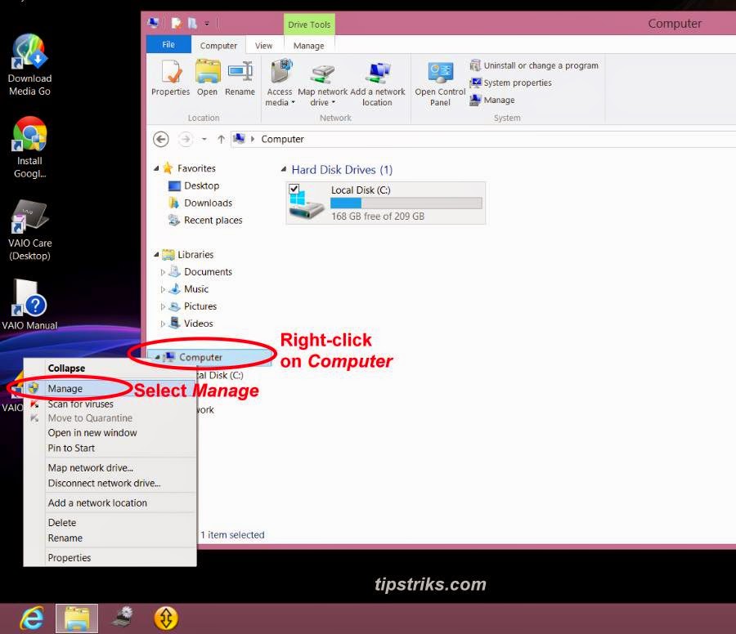The width and height of the screenshot is (736, 634).
Task: Click the yellow round taskbar icon
Action: pyautogui.click(x=166, y=618)
